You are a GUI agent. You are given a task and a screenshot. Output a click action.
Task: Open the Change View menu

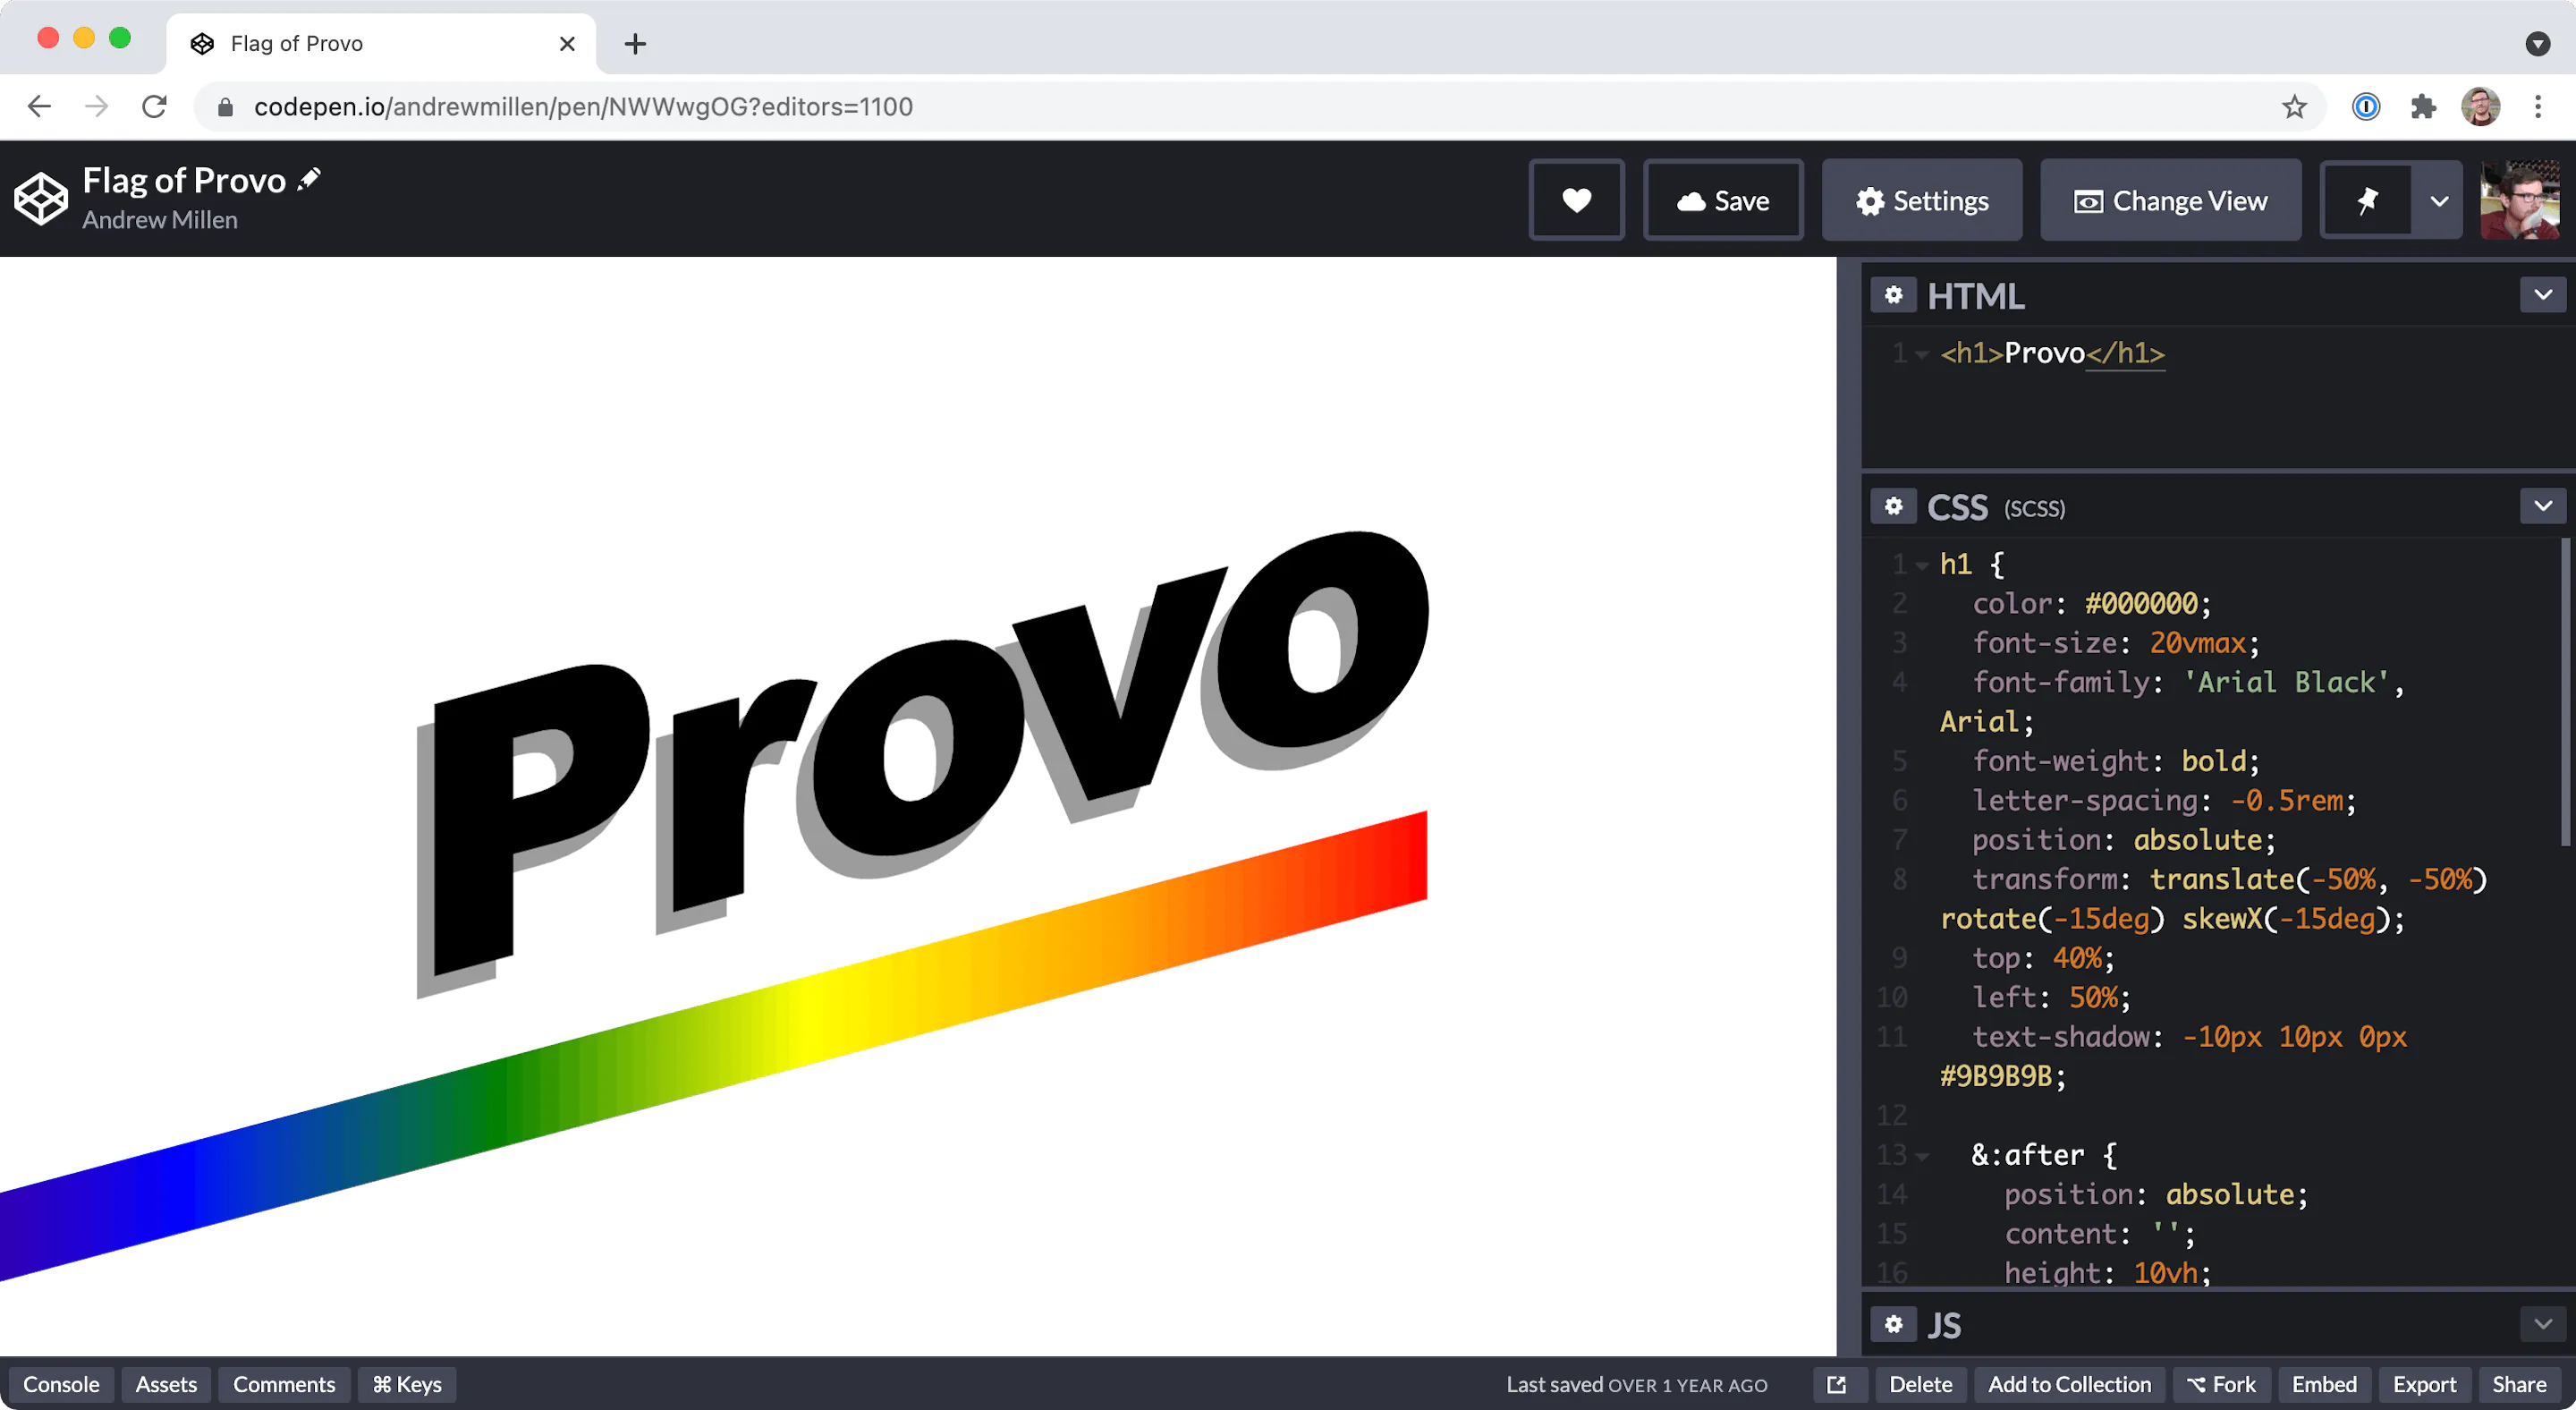pyautogui.click(x=2170, y=200)
